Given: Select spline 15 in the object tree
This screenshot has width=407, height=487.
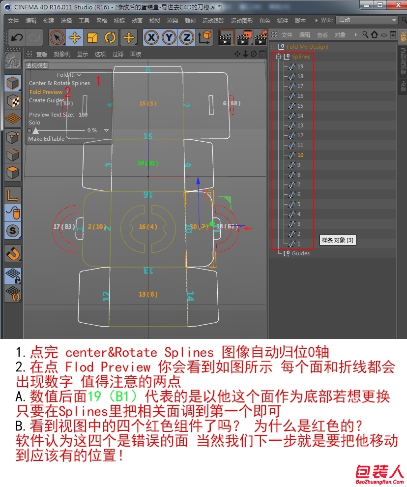Looking at the screenshot, I should 300,106.
